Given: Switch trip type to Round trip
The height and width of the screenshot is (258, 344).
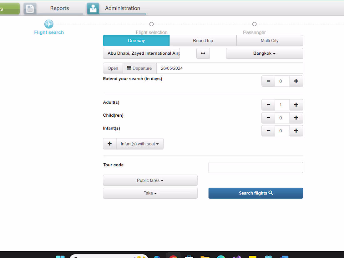Looking at the screenshot, I should point(203,40).
